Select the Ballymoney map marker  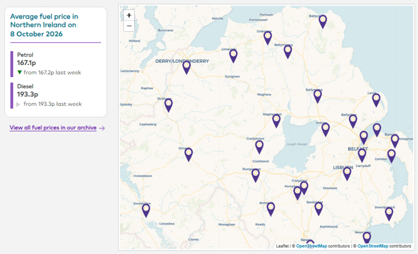(287, 52)
